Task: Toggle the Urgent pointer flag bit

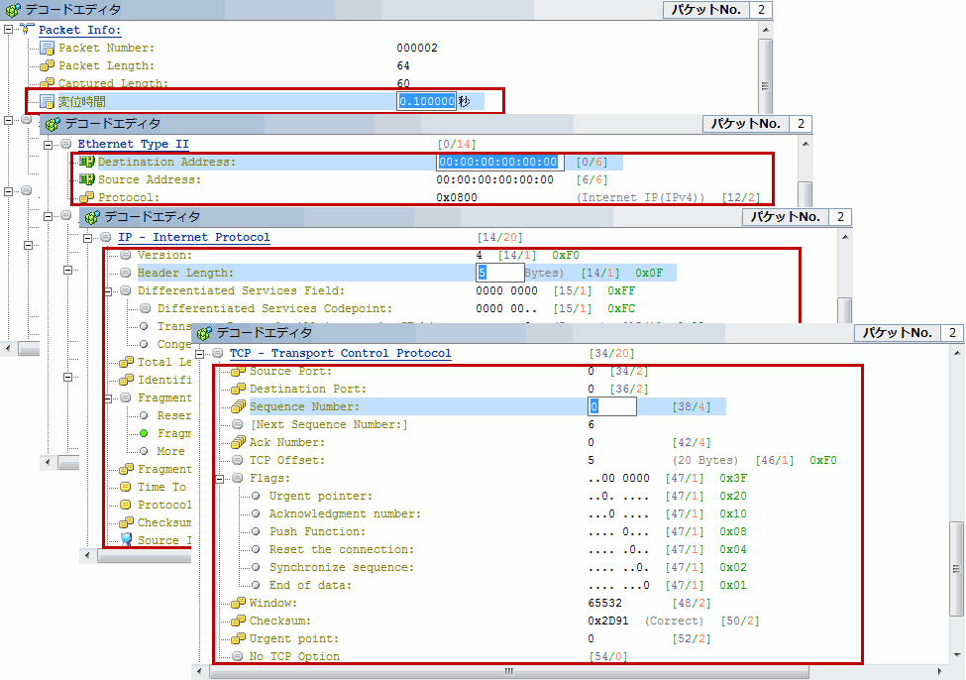Action: 256,497
